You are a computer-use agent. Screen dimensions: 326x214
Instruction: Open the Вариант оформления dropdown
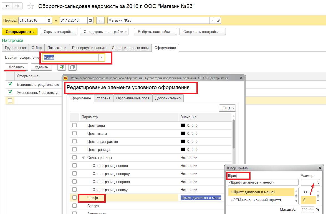pos(101,57)
